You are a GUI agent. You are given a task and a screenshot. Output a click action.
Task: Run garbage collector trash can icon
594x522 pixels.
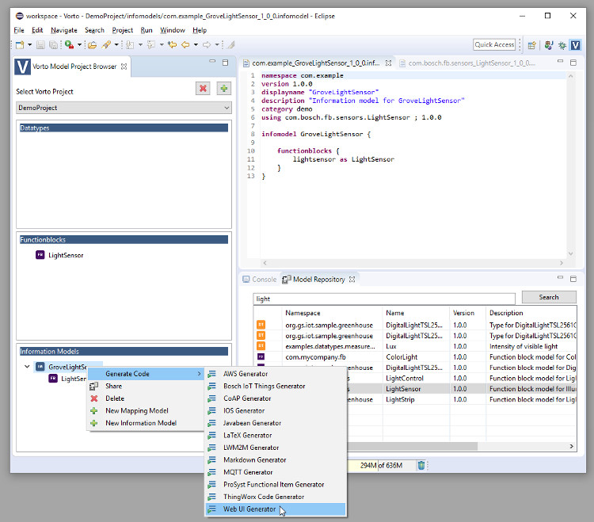pyautogui.click(x=421, y=465)
